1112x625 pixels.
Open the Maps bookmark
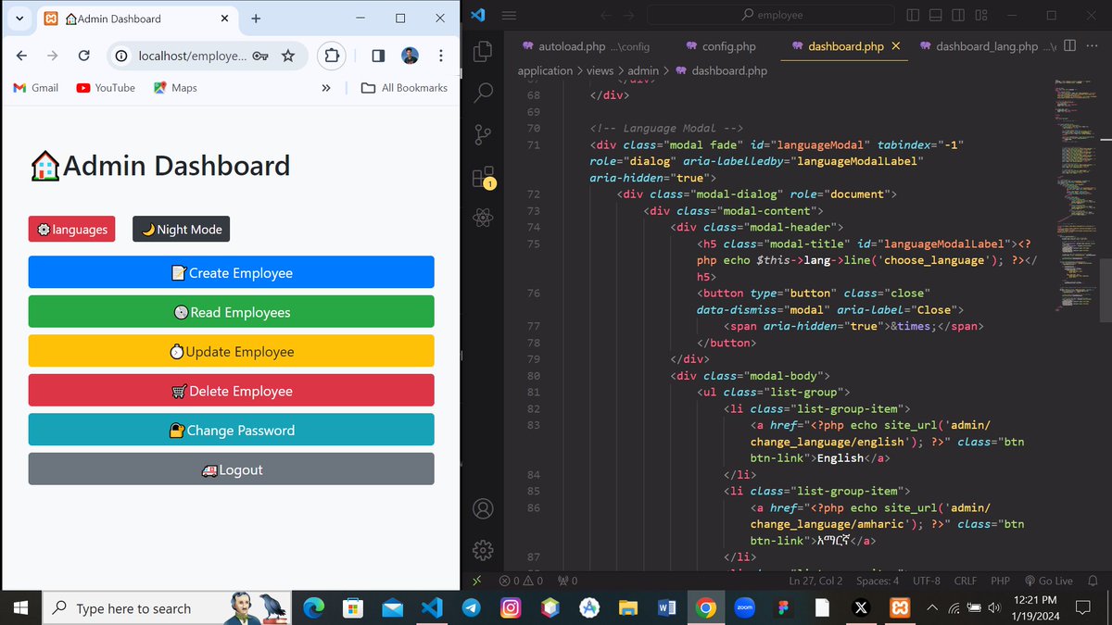[x=175, y=88]
